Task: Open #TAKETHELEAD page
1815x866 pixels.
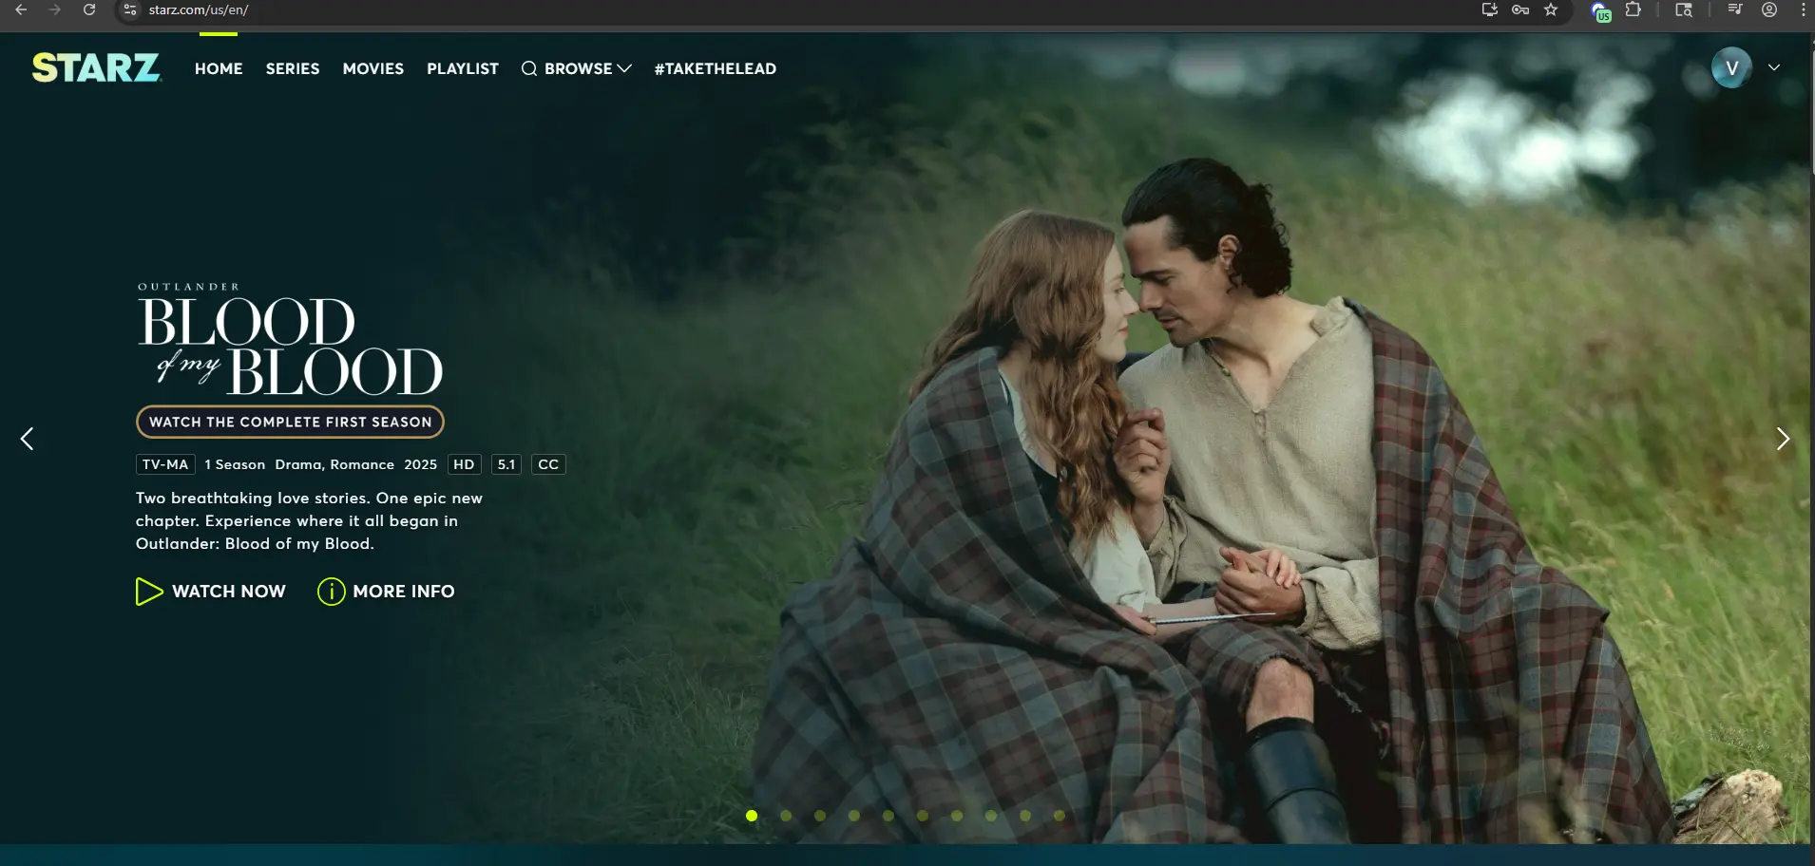Action: [x=716, y=68]
